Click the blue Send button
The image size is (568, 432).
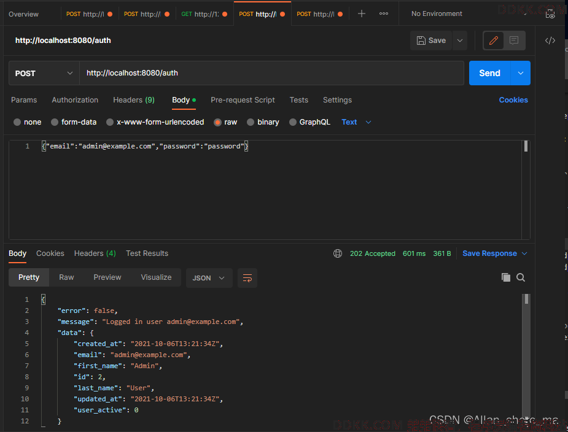click(489, 73)
